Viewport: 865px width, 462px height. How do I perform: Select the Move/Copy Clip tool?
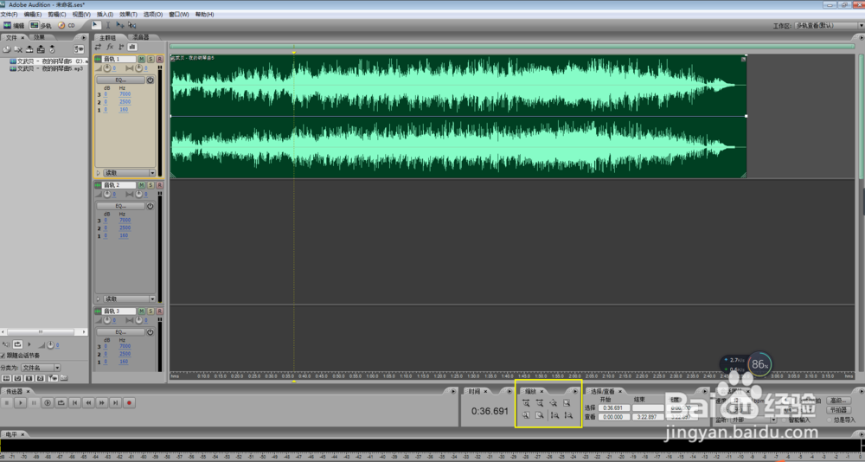pos(120,25)
